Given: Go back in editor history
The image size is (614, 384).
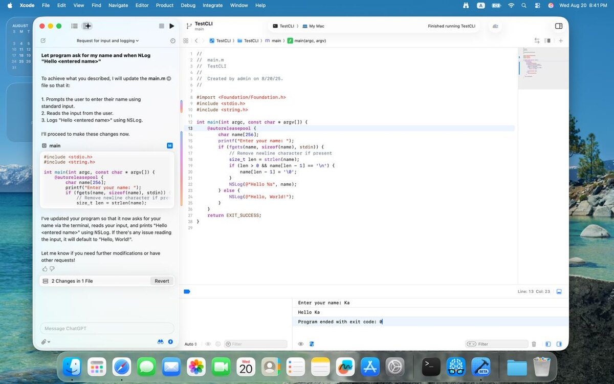Looking at the screenshot, I should [x=196, y=40].
